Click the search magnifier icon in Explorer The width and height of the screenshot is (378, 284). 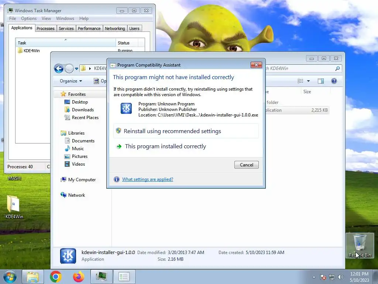[x=337, y=68]
